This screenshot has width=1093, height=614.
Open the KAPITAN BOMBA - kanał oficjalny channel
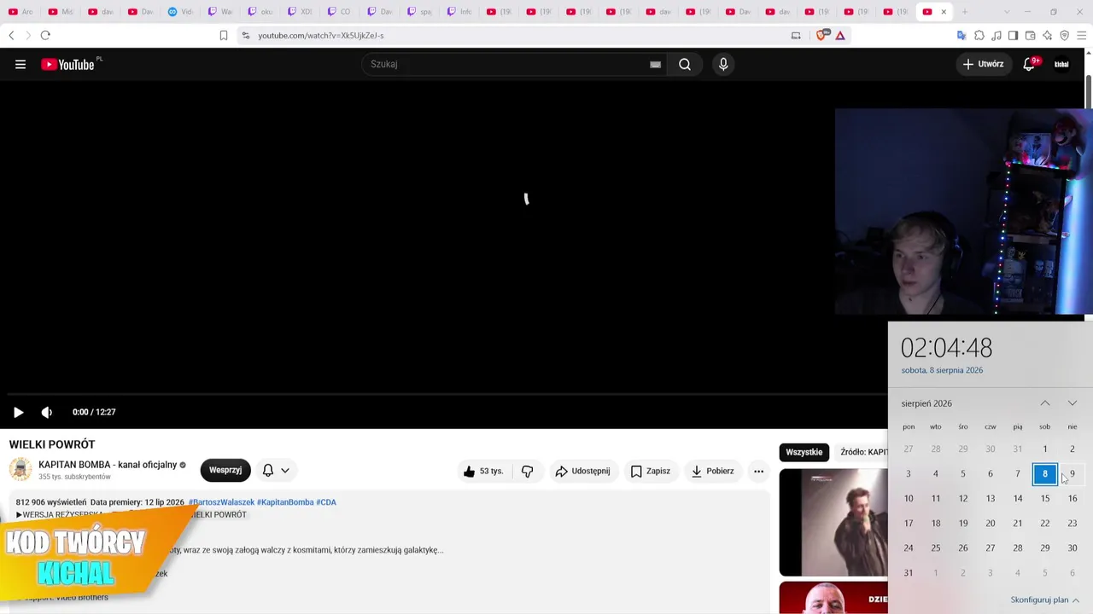click(108, 465)
